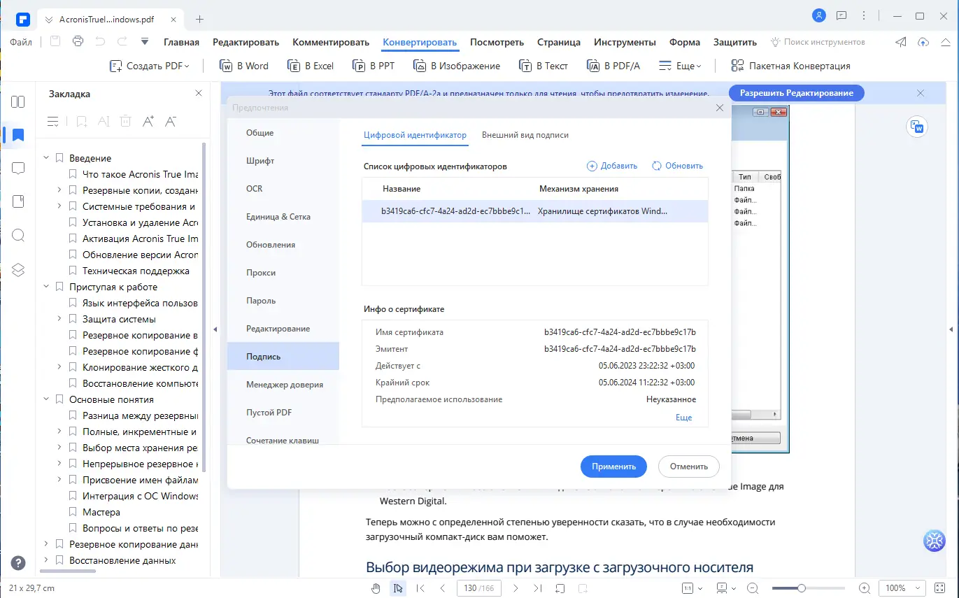Viewport: 959px width, 598px height.
Task: Convert the PDF with В Excel
Action: [311, 66]
